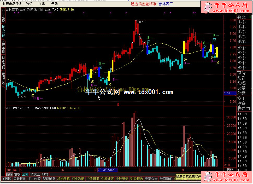Click month 9 on the time axis
Screen dimensions: 253x184
(183, 170)
